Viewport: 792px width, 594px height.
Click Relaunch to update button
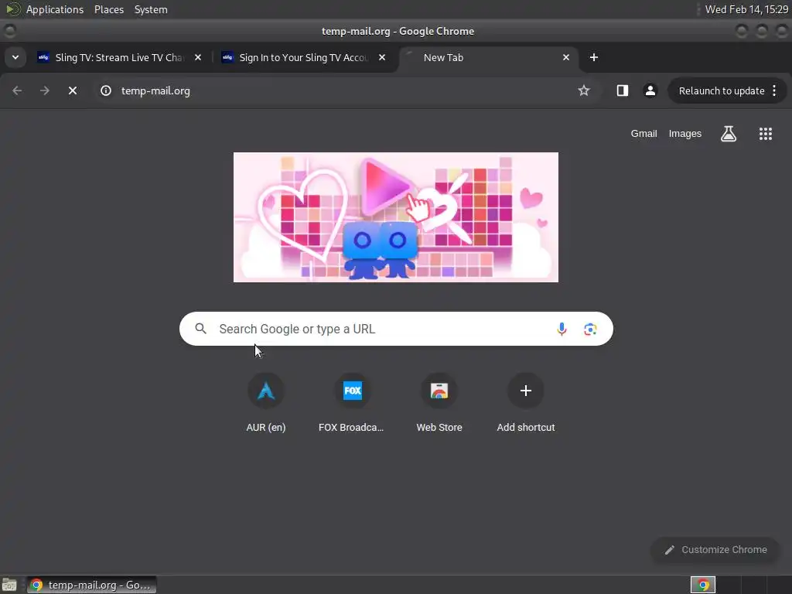(722, 91)
